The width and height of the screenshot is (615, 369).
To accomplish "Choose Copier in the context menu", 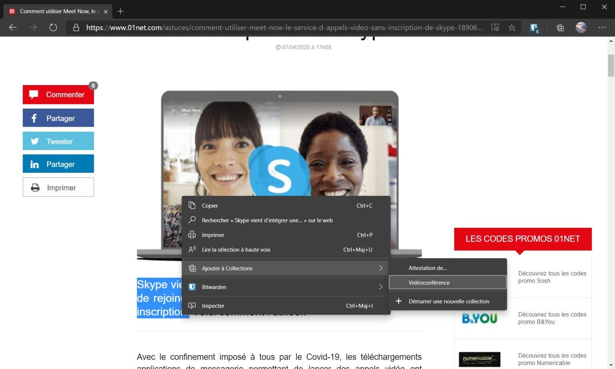I will pos(286,205).
